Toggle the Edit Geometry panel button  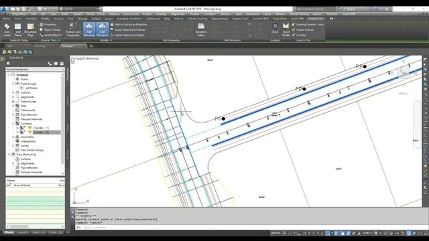click(89, 29)
